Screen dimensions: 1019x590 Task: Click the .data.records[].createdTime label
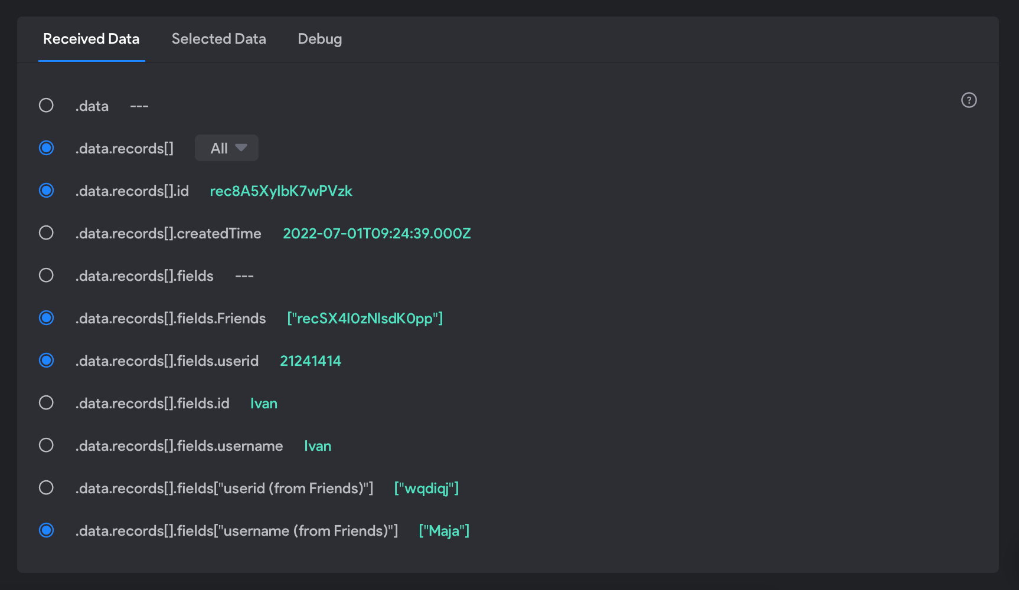click(168, 234)
